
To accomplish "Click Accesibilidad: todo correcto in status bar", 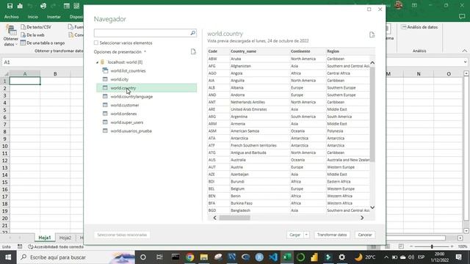I will 56,247.
